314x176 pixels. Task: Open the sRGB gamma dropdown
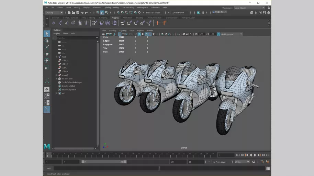pyautogui.click(x=232, y=34)
